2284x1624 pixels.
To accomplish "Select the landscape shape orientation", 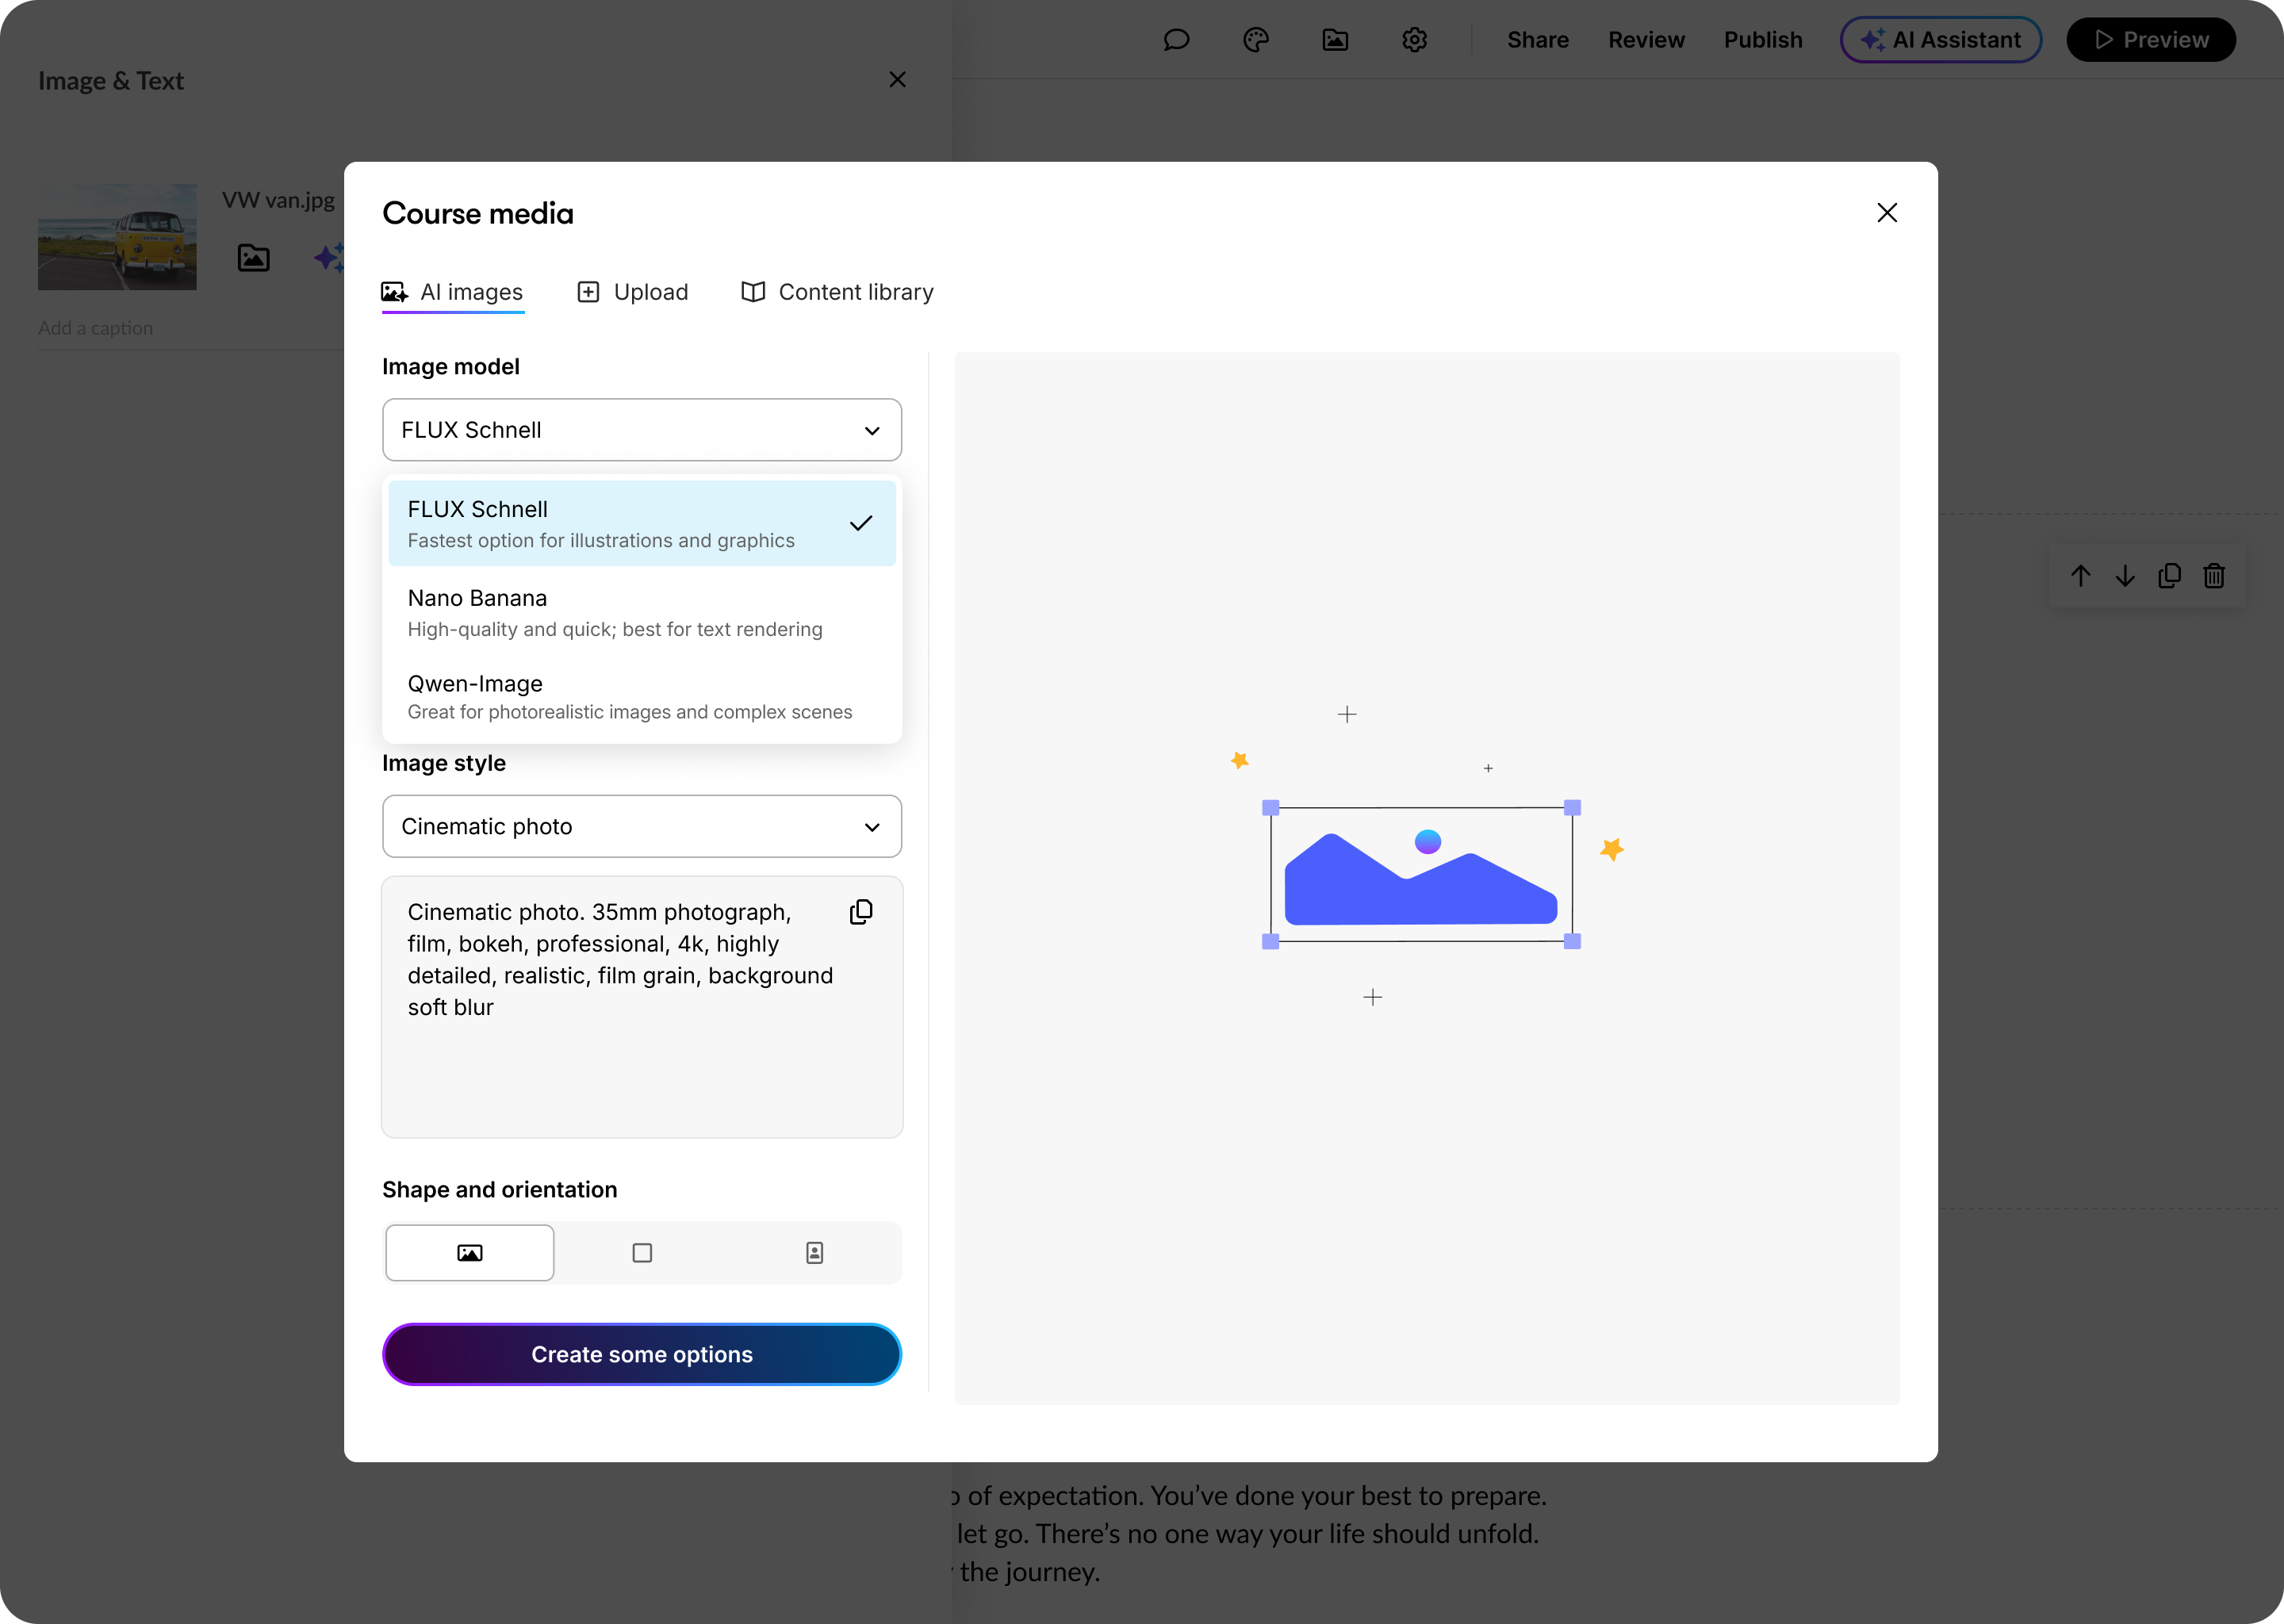I will [469, 1252].
